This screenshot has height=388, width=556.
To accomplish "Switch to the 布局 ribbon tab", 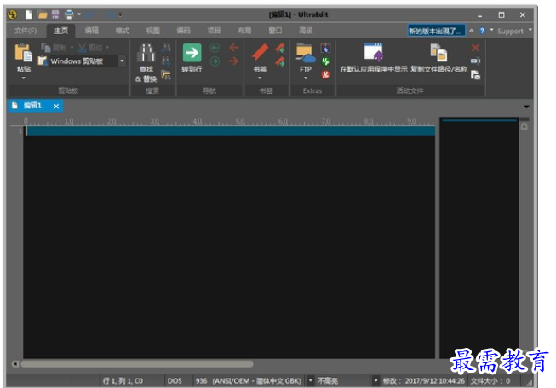I will [x=244, y=31].
